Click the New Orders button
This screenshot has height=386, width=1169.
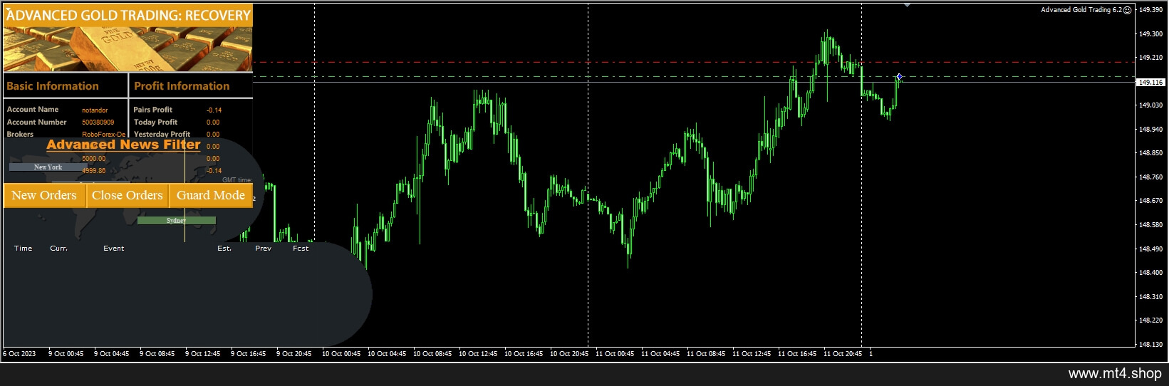[44, 195]
